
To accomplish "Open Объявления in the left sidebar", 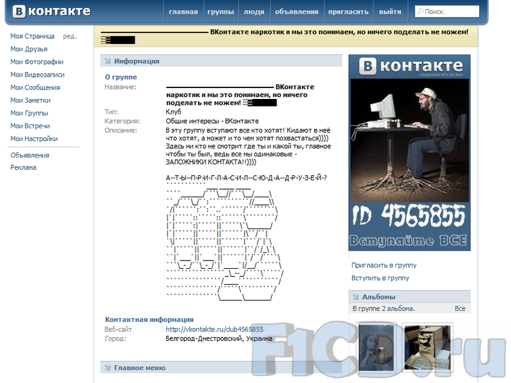I will pyautogui.click(x=29, y=155).
